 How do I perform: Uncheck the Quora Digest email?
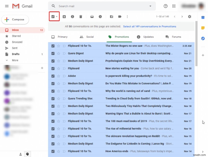click(53, 53)
